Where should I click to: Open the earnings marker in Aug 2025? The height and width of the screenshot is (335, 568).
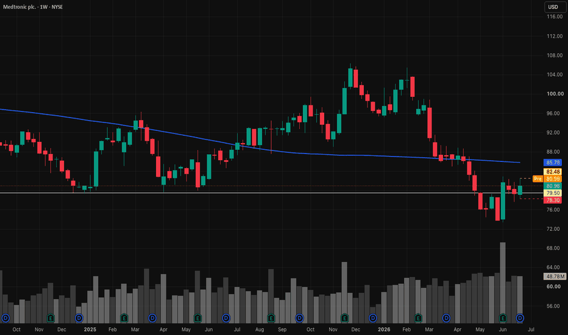pos(271,318)
